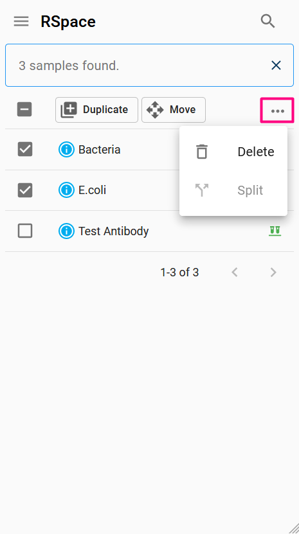Open info for Bacteria sample

click(66, 150)
